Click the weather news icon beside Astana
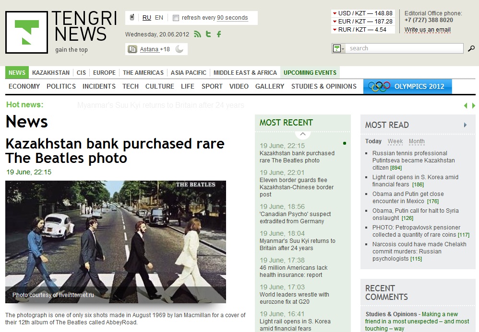The image size is (479, 332). 132,49
